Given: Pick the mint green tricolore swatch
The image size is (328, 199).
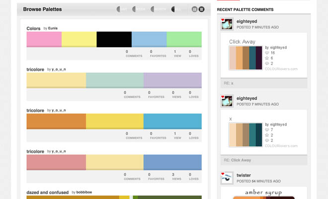Looking at the screenshot, I should [115, 81].
